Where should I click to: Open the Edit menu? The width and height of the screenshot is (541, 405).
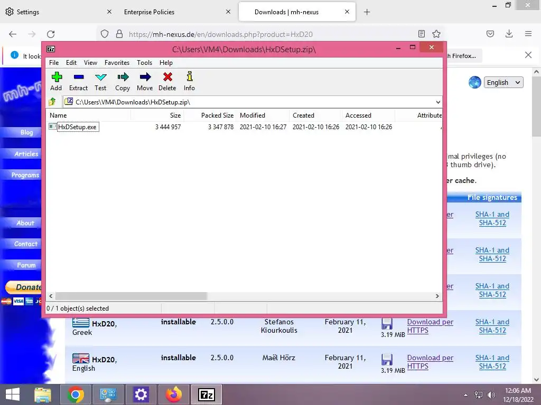(x=71, y=63)
